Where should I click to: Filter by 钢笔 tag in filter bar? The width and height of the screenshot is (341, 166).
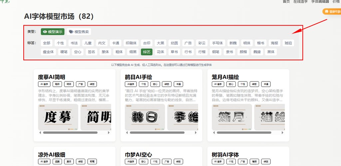[216, 52]
